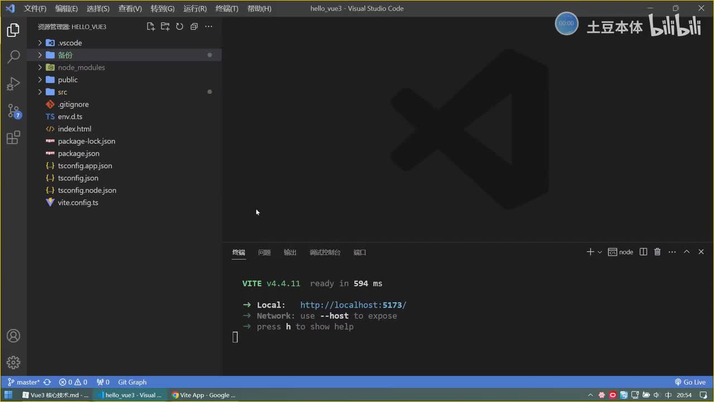This screenshot has width=714, height=402.
Task: Open the 终端(T) menu
Action: [226, 8]
